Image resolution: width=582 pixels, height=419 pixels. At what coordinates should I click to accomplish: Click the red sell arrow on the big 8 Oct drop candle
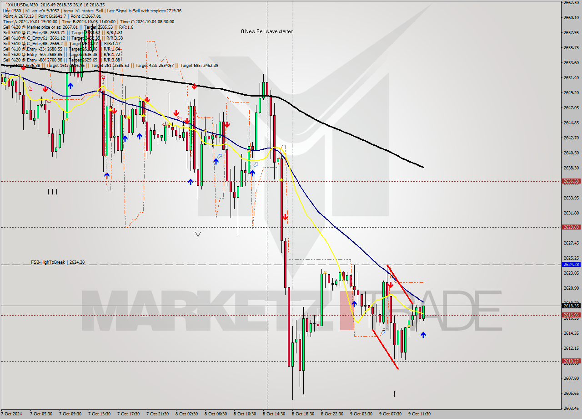click(285, 217)
